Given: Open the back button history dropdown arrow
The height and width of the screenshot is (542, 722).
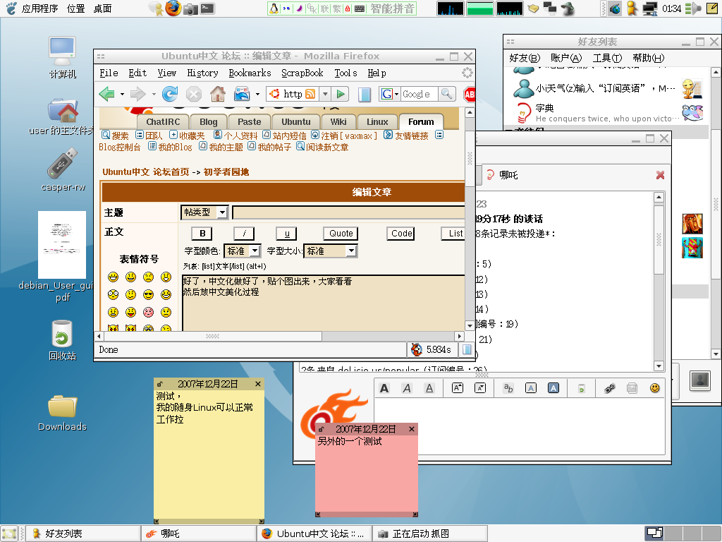Looking at the screenshot, I should point(122,95).
